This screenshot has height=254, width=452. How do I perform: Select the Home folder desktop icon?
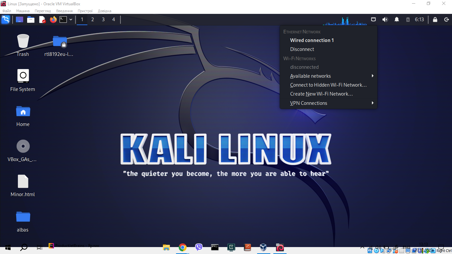click(23, 115)
